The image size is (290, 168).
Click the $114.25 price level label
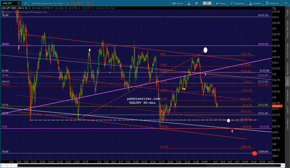pyautogui.click(x=263, y=44)
